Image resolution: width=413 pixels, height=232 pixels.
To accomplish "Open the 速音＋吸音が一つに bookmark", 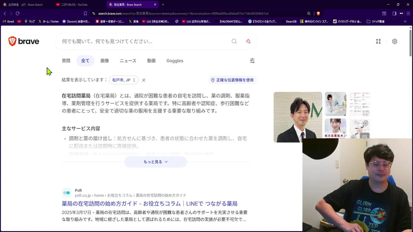I will pyautogui.click(x=110, y=22).
